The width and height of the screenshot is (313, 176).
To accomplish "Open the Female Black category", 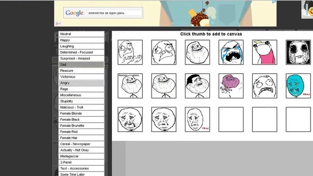I will [81, 119].
